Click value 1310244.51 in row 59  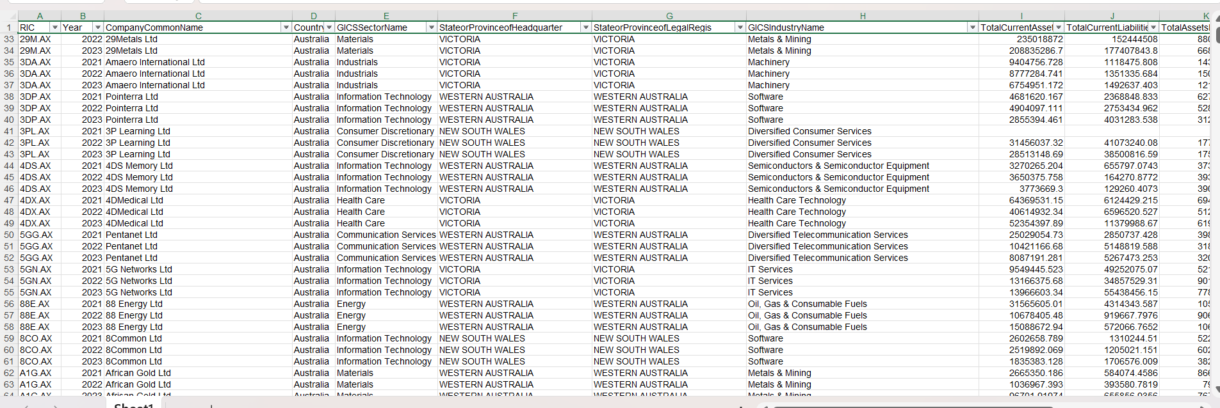point(1134,338)
